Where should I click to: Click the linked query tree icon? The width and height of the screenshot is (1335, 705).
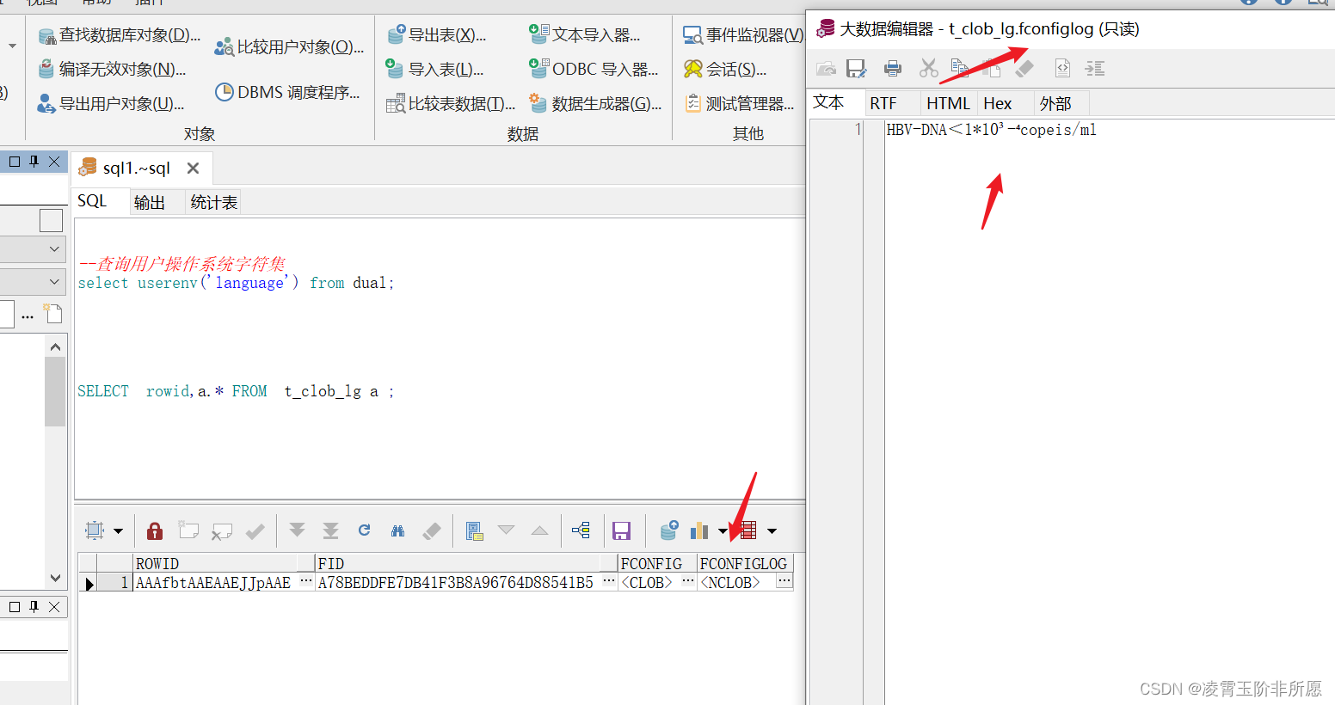[581, 530]
